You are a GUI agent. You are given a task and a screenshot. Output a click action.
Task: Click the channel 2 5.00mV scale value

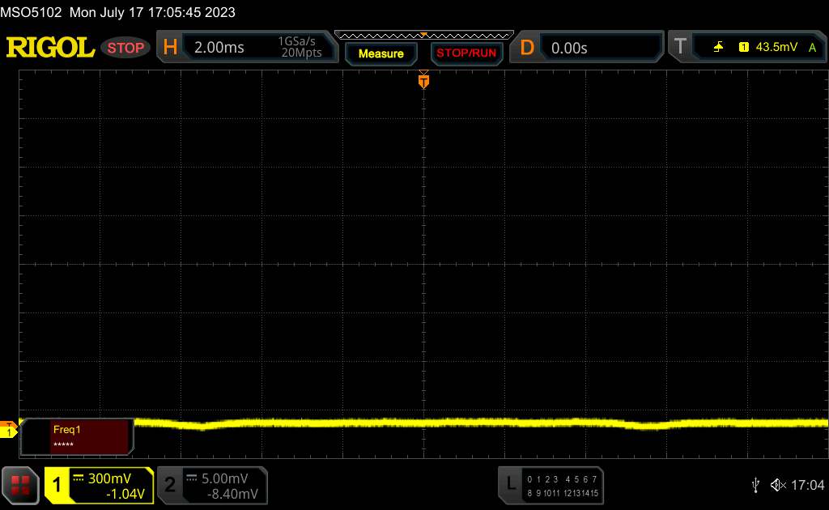click(x=225, y=478)
